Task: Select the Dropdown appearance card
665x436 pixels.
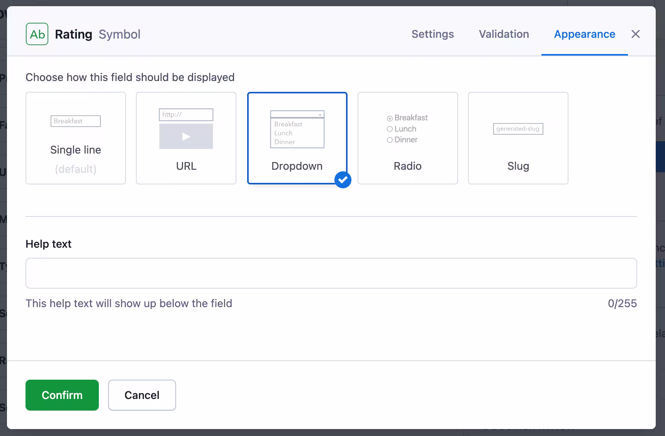Action: click(x=297, y=138)
